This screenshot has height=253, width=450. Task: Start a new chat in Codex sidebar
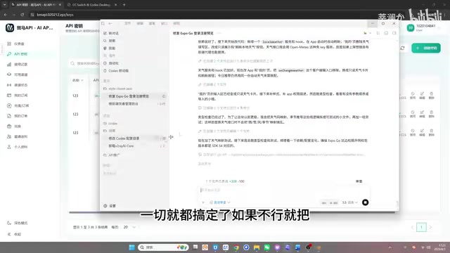click(111, 33)
